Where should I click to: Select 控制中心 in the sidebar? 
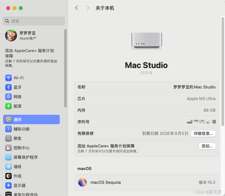[x=21, y=148]
